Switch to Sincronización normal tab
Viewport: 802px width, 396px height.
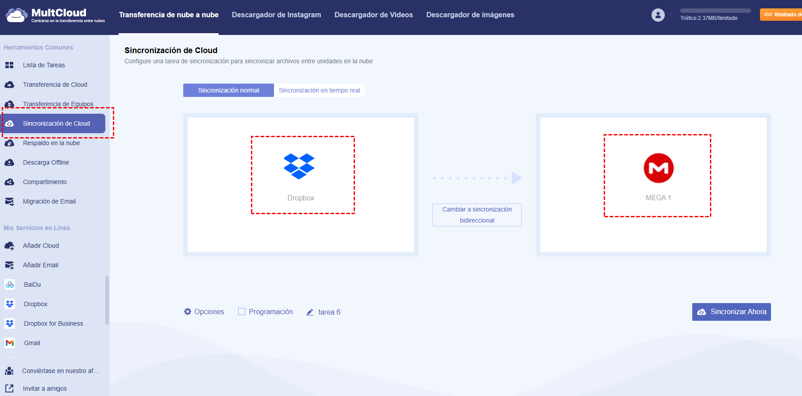tap(228, 90)
